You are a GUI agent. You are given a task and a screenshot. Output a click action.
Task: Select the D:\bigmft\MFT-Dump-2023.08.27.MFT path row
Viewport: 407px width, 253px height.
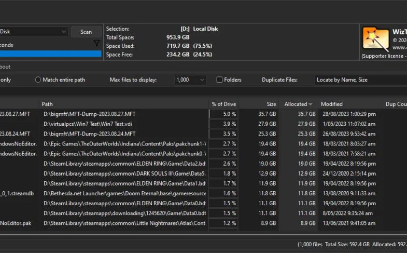click(90, 114)
